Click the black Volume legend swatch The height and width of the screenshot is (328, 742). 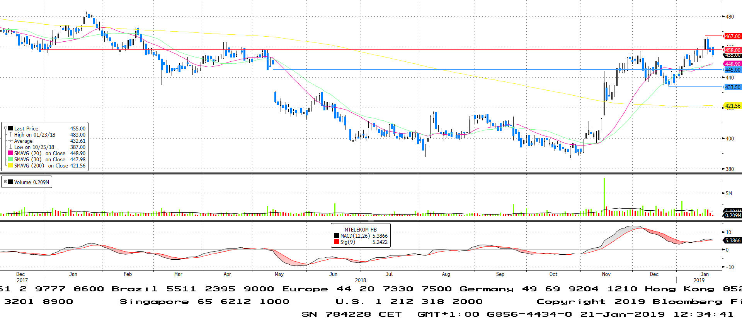tap(10, 182)
